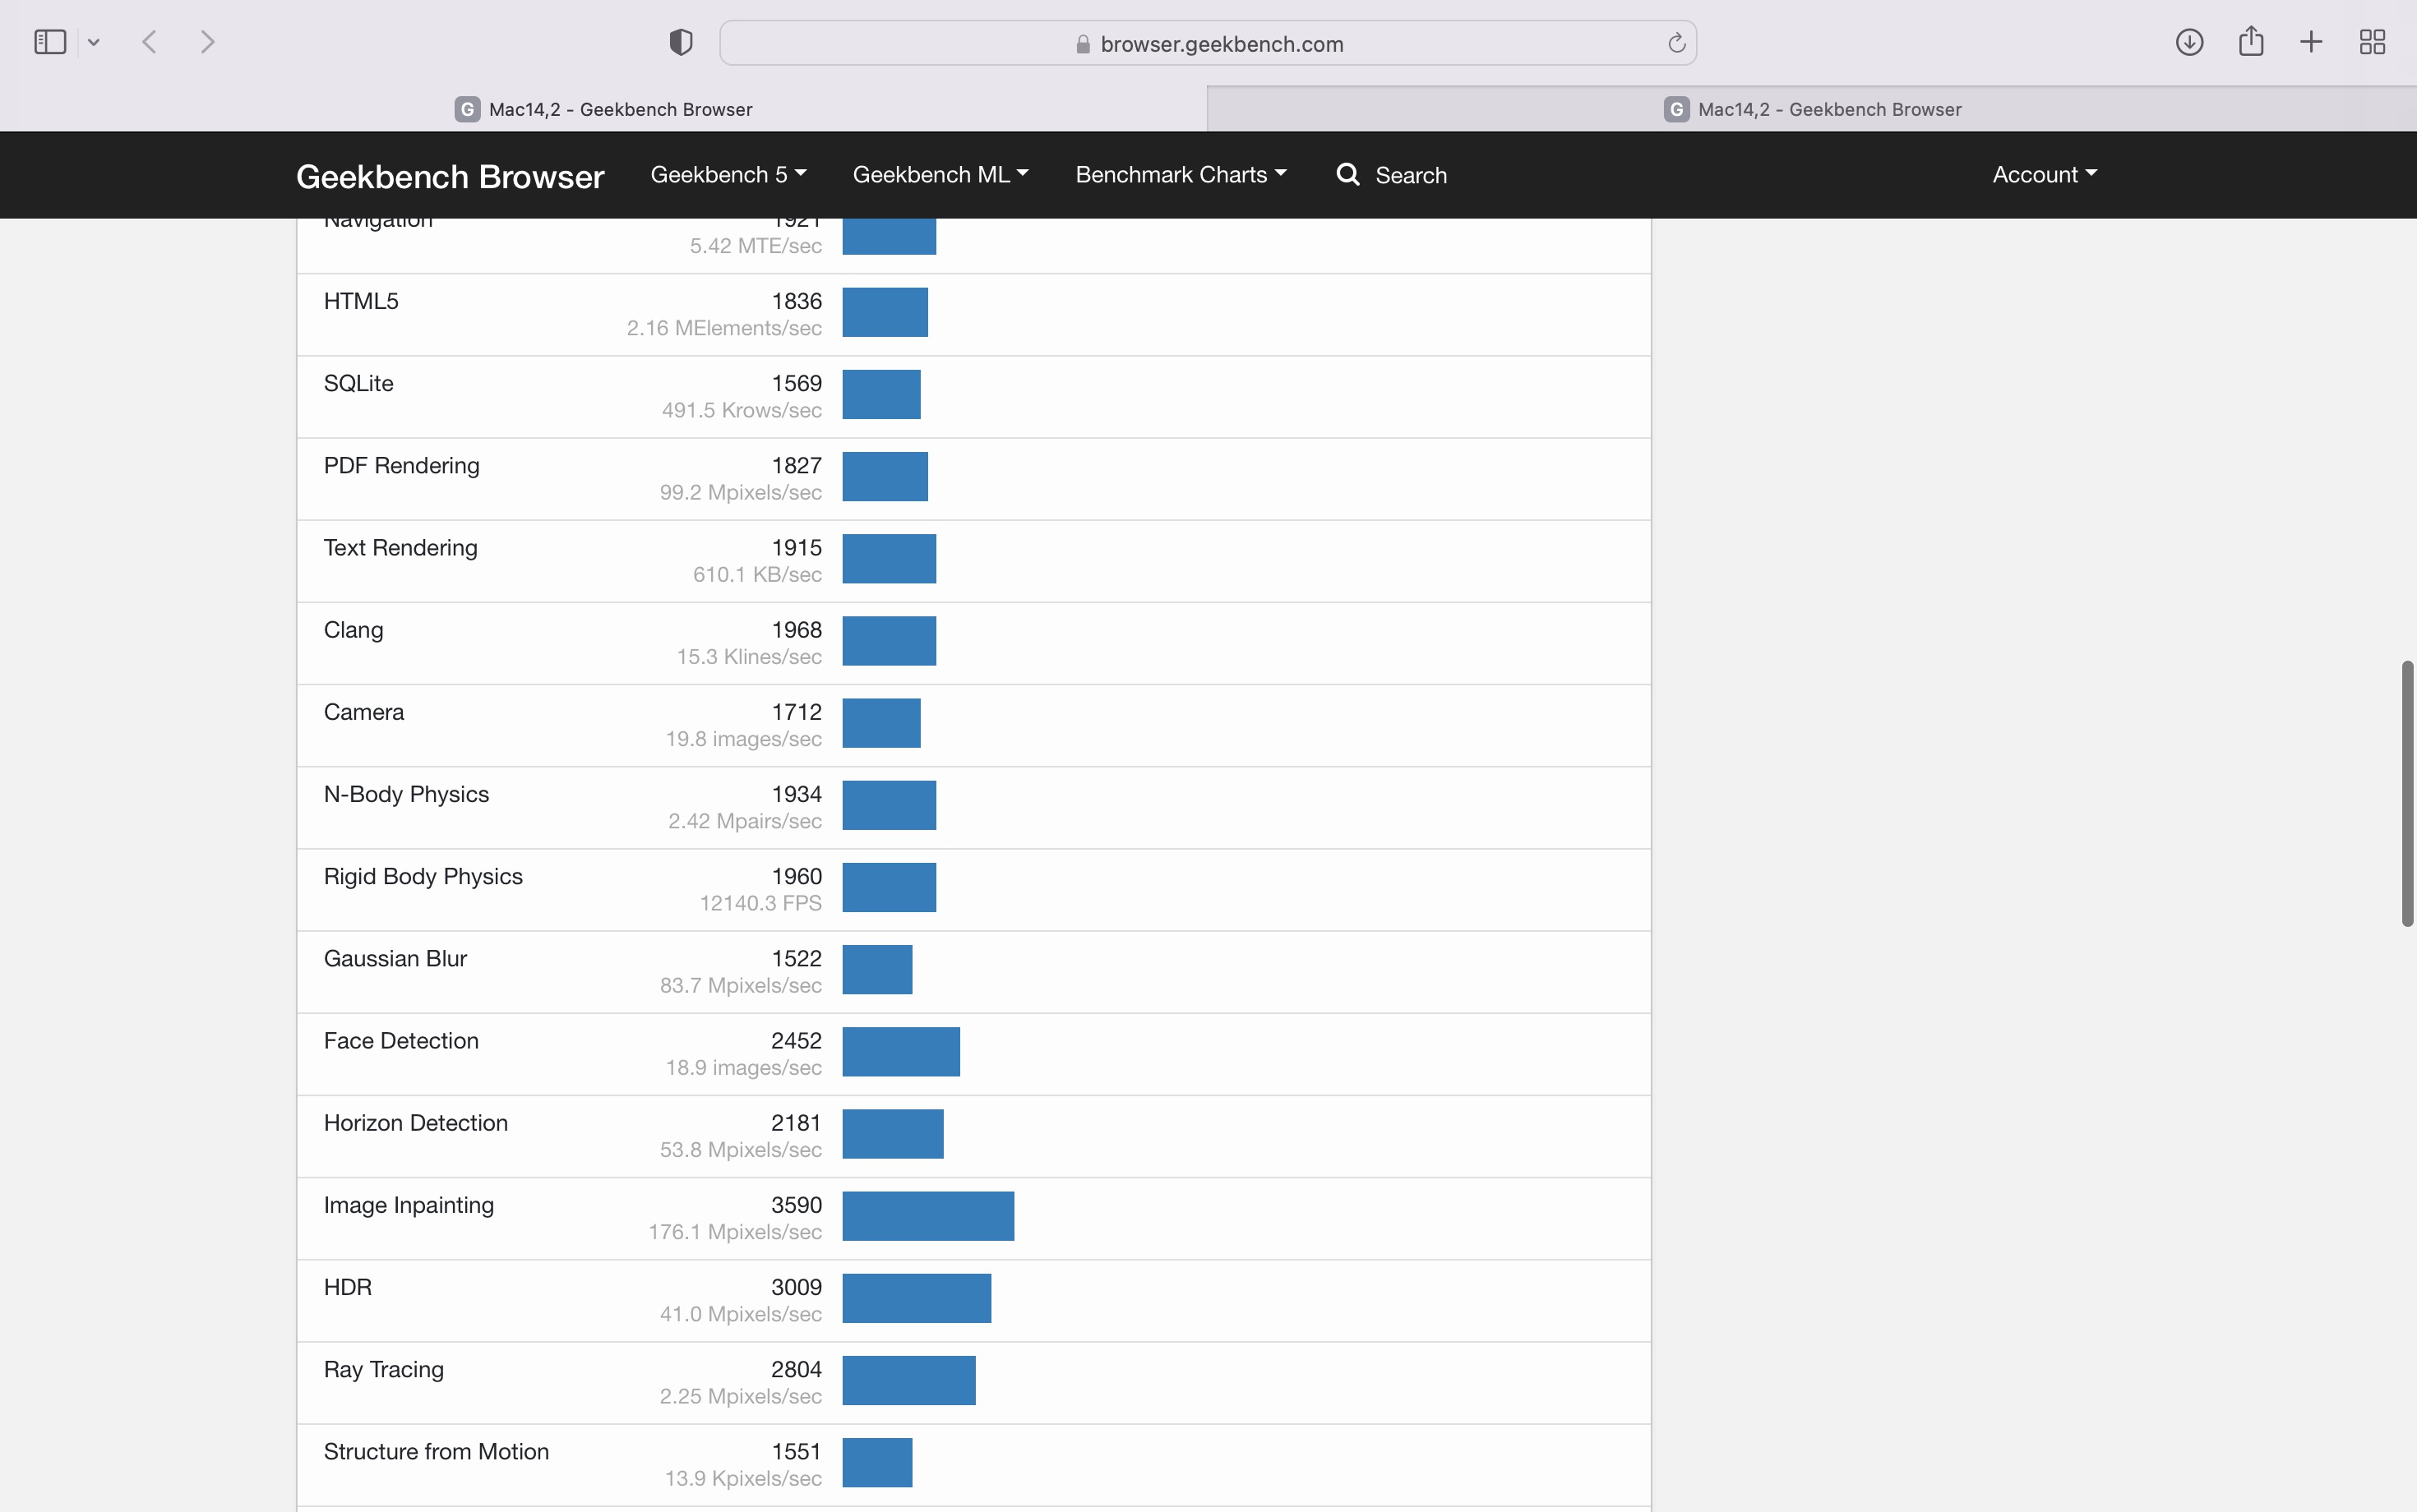This screenshot has height=1512, width=2417.
Task: Click the Image Inpainting score bar
Action: tap(927, 1216)
